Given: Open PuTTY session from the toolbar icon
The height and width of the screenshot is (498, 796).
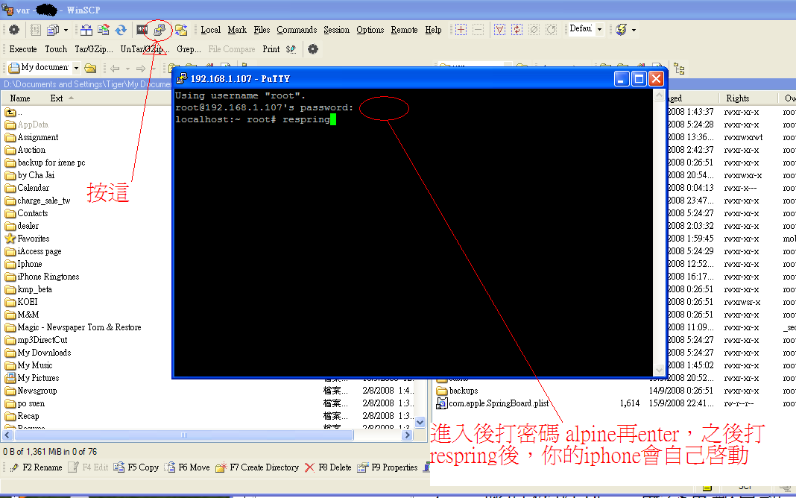Looking at the screenshot, I should pos(159,30).
